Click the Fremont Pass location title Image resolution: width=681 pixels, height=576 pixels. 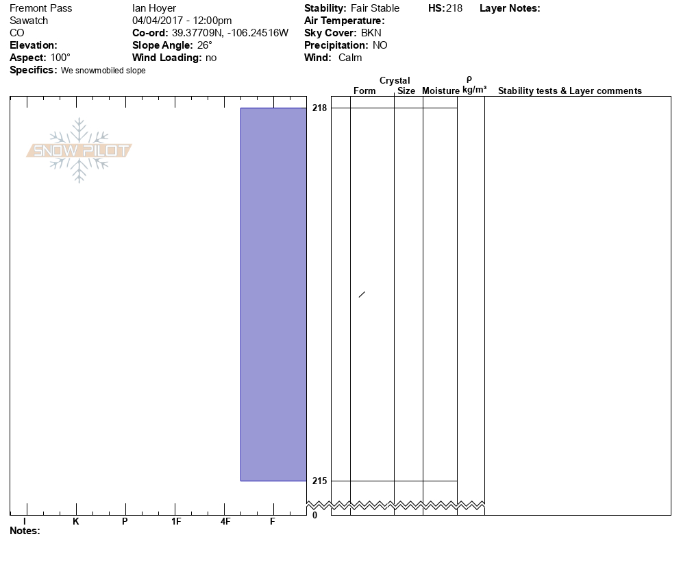41,8
